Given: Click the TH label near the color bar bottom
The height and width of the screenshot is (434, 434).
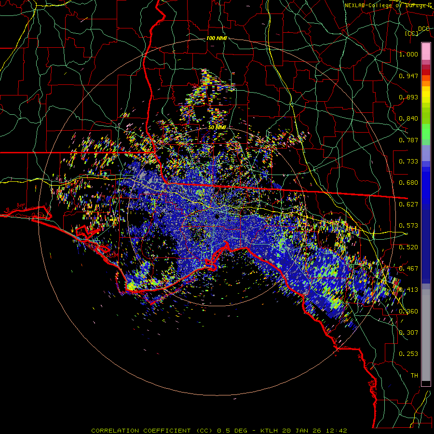Looking at the screenshot, I should 414,376.
